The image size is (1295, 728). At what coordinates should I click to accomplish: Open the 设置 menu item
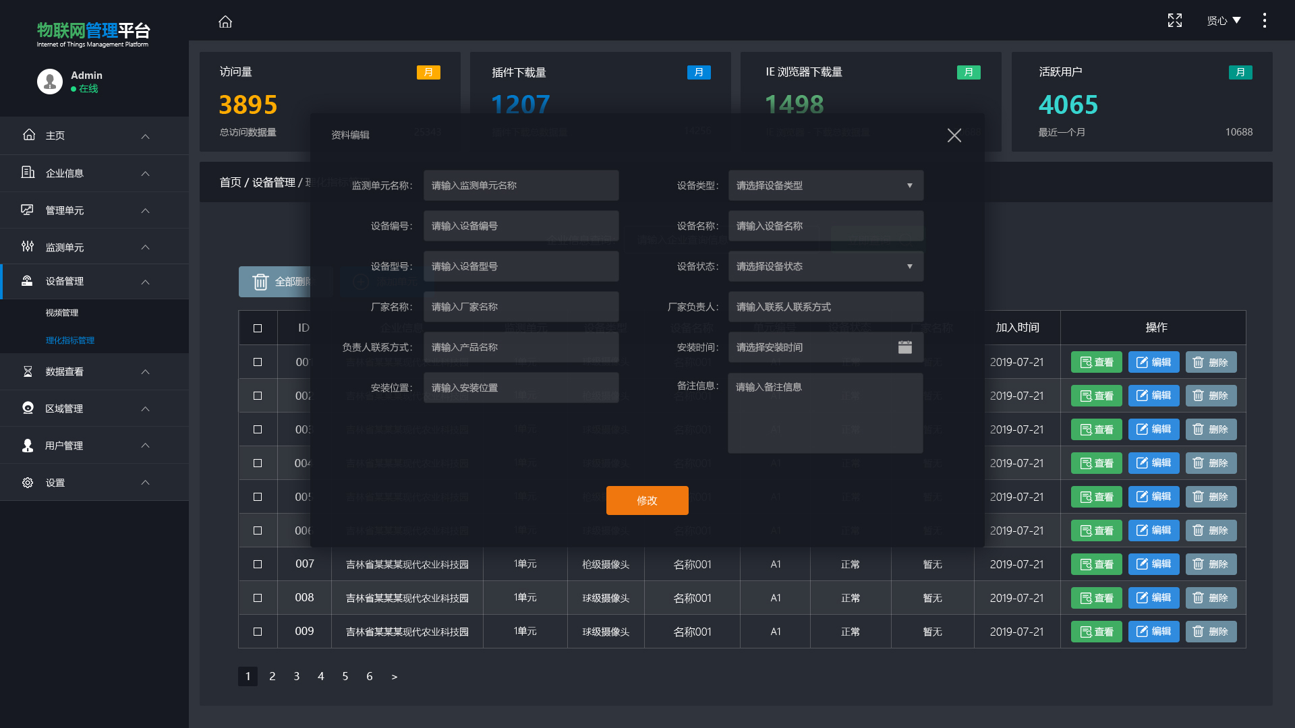click(x=94, y=483)
